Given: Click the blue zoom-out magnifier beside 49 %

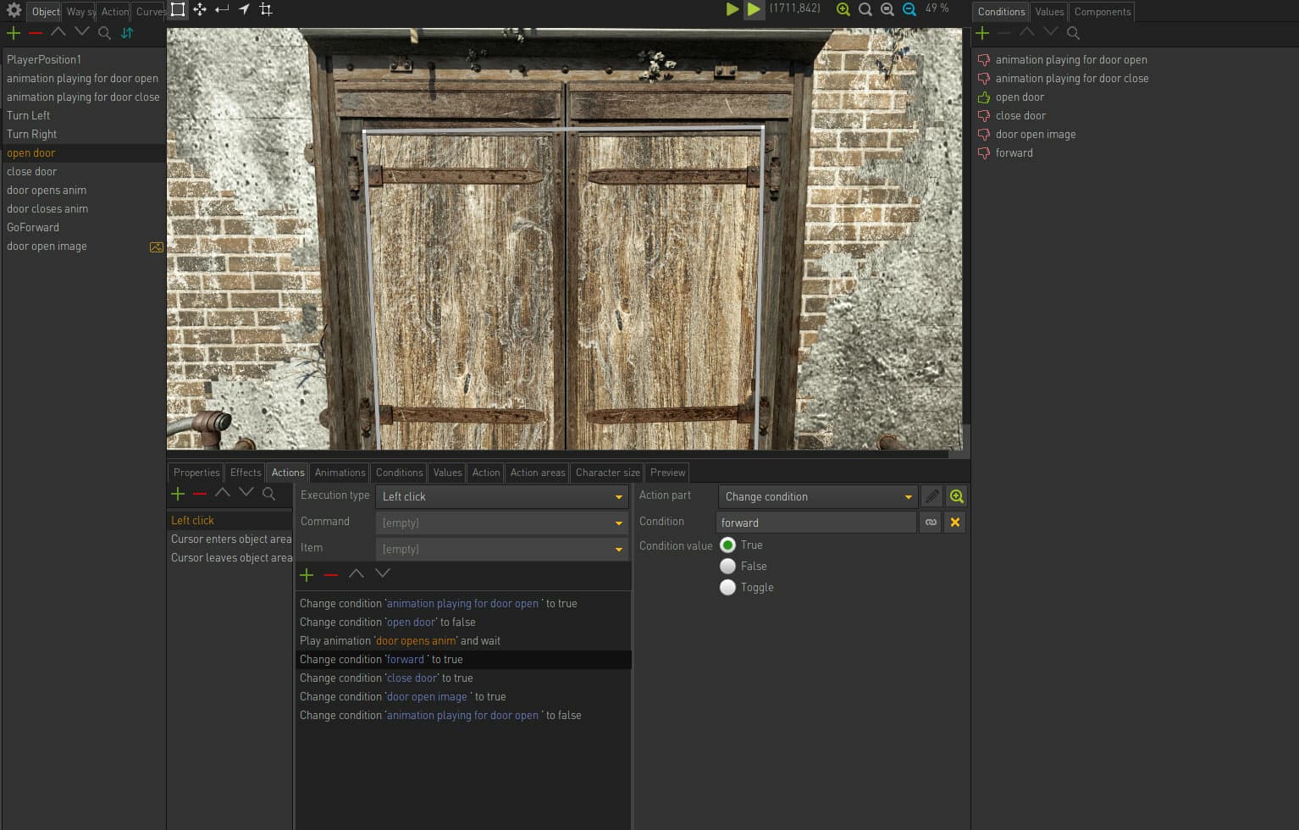Looking at the screenshot, I should 909,9.
